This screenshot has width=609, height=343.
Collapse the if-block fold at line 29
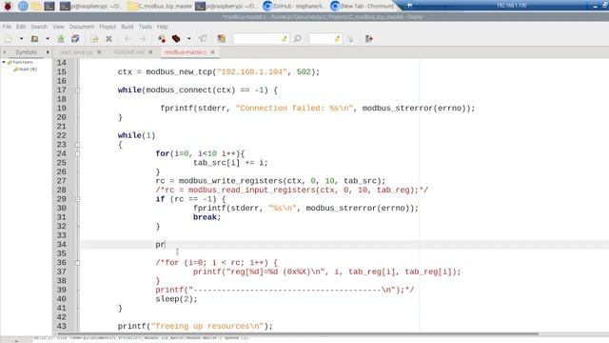[x=77, y=199]
